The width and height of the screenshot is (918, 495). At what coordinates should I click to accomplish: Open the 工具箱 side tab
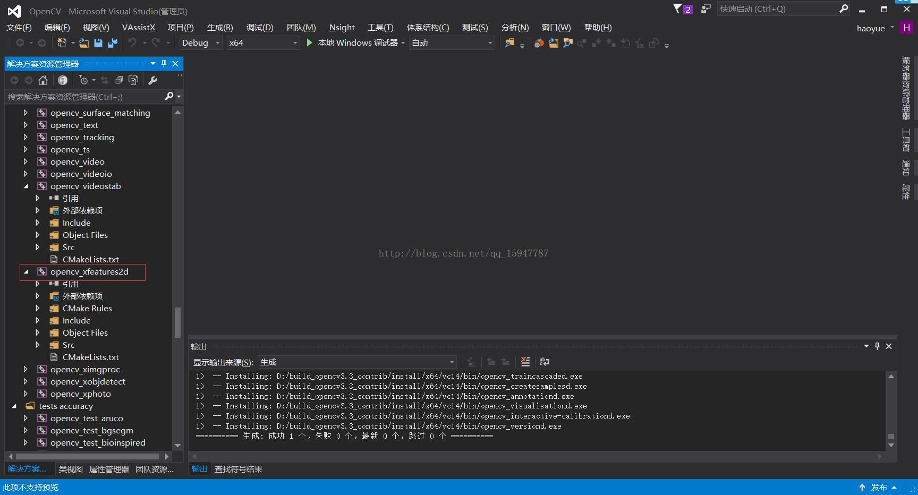(x=906, y=140)
